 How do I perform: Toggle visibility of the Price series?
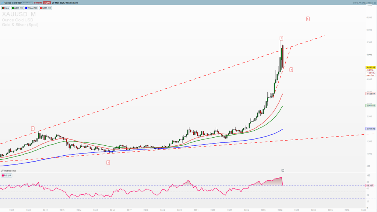pyautogui.click(x=6, y=8)
